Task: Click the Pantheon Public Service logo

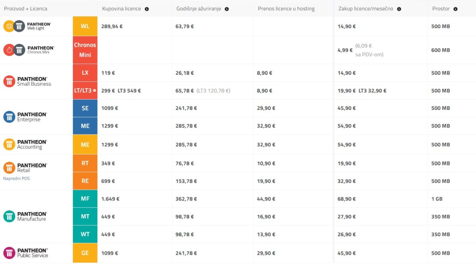Action: [26, 253]
